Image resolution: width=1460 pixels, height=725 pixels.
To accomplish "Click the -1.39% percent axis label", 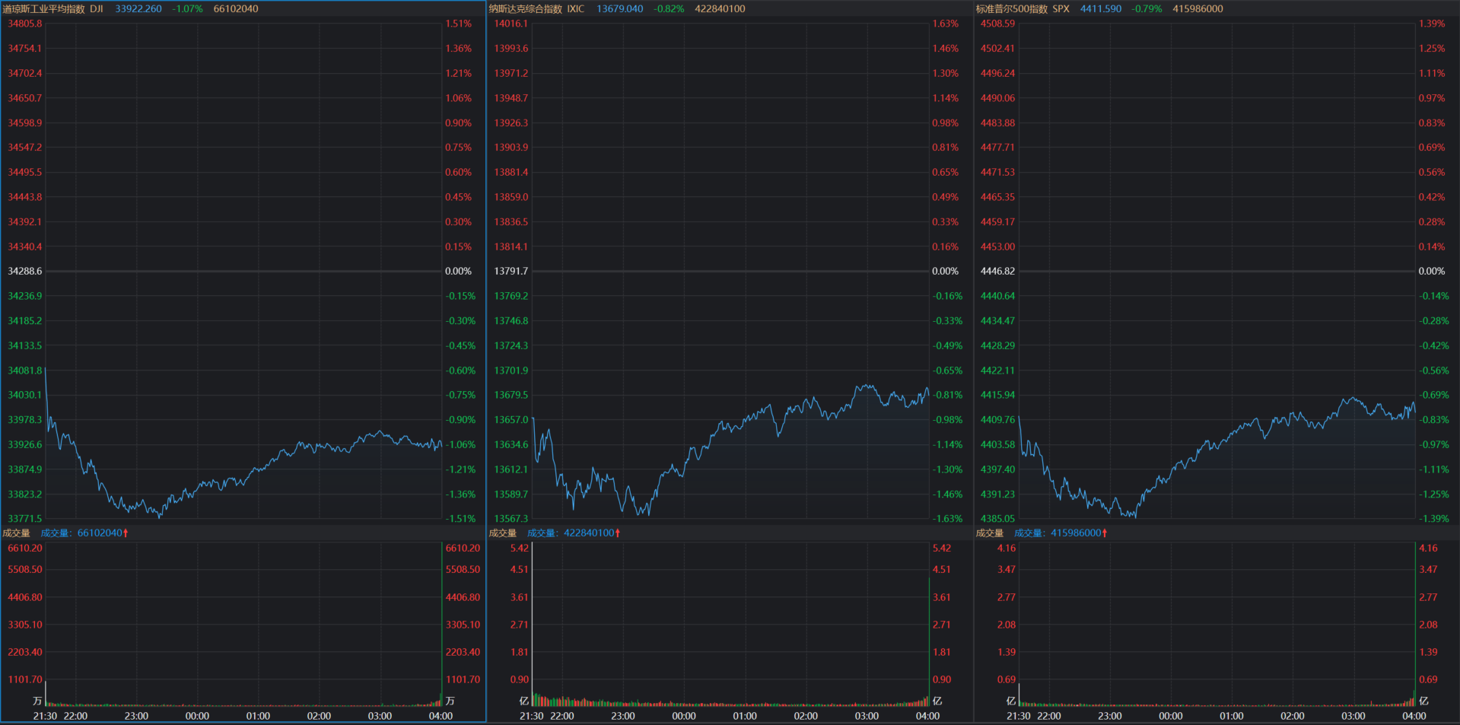I will click(x=1434, y=519).
